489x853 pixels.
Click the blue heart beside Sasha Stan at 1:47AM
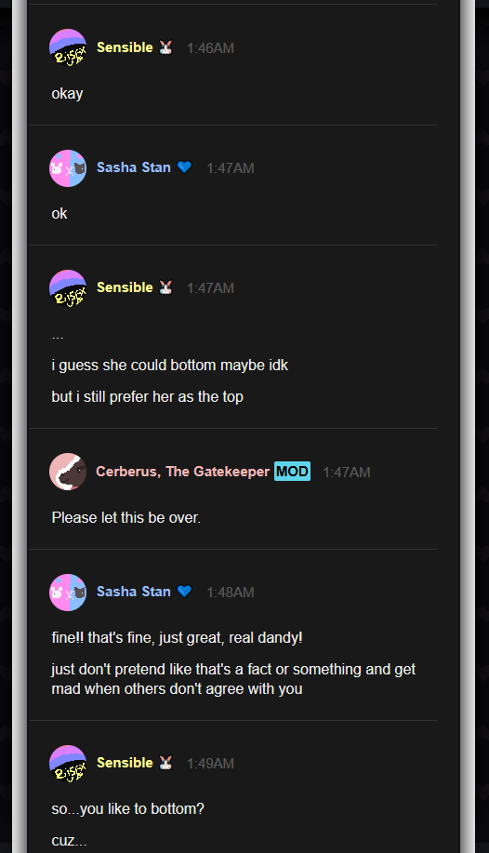(x=184, y=167)
